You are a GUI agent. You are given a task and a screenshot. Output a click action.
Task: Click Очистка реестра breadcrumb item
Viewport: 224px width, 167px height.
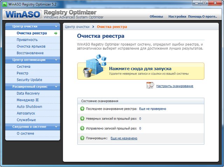[112, 27]
